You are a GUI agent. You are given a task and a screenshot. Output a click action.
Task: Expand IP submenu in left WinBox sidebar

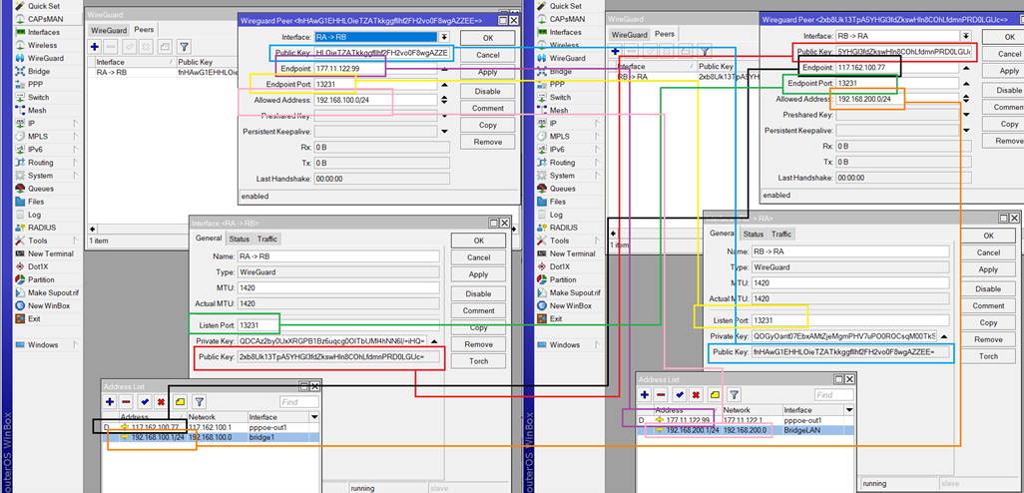75,124
